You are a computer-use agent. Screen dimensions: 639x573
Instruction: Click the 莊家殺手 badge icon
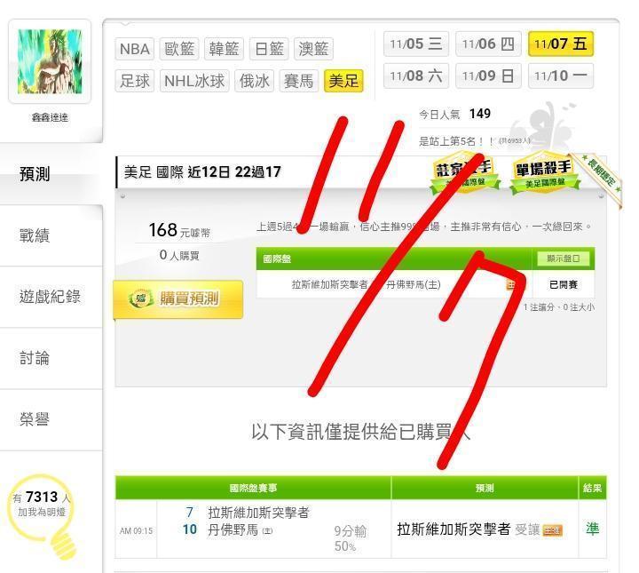point(464,172)
